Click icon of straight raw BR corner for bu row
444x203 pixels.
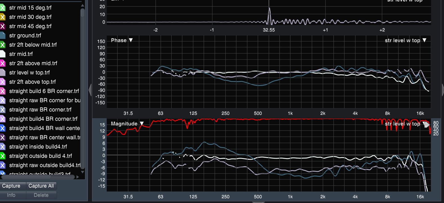coord(3,100)
